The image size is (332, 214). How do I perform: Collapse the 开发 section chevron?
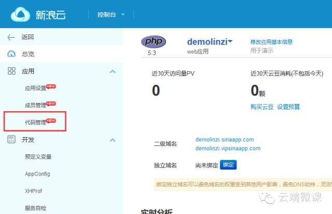113,140
